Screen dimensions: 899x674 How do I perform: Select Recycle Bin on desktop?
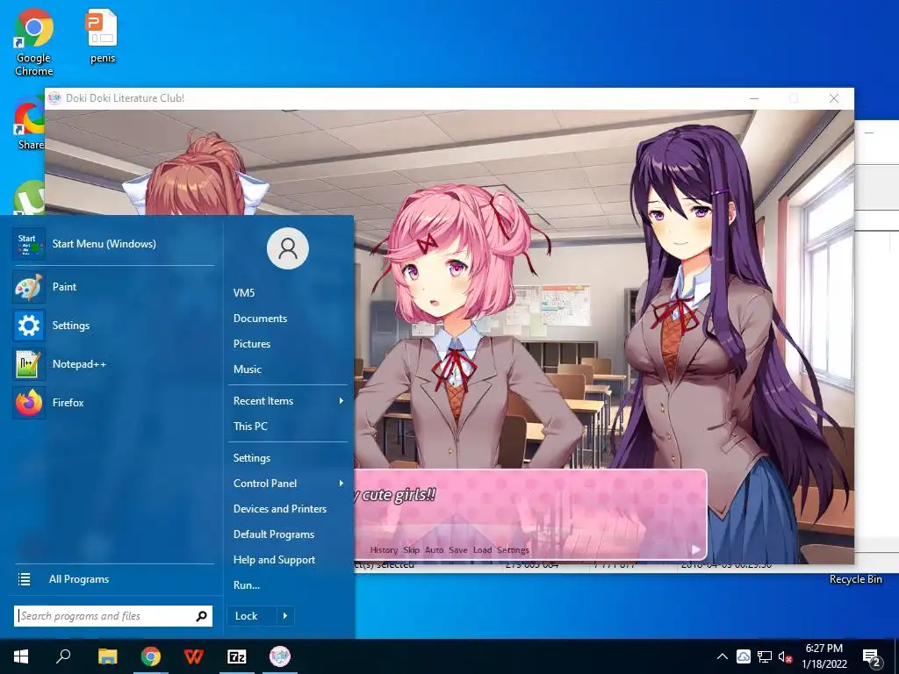(x=855, y=579)
